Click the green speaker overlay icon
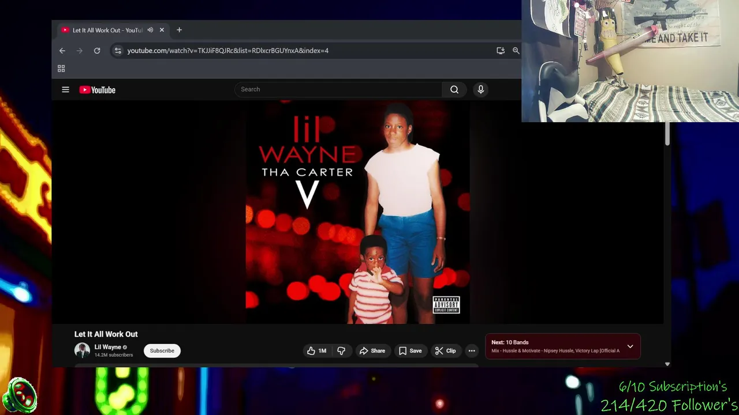 click(x=20, y=395)
